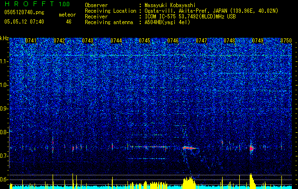This screenshot has height=189, width=298.
Task: Click the 0.7 kHz axis label
Action: 4,156
